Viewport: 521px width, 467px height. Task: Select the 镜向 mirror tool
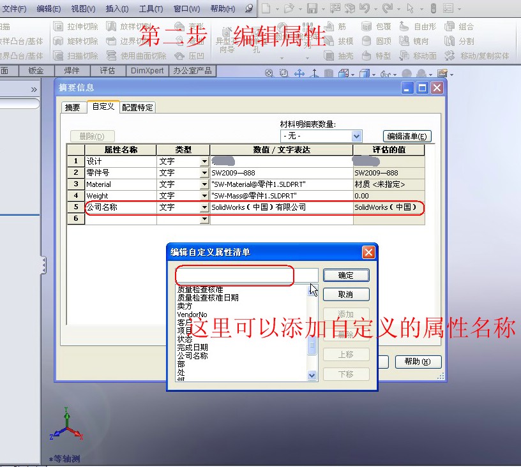[x=414, y=41]
